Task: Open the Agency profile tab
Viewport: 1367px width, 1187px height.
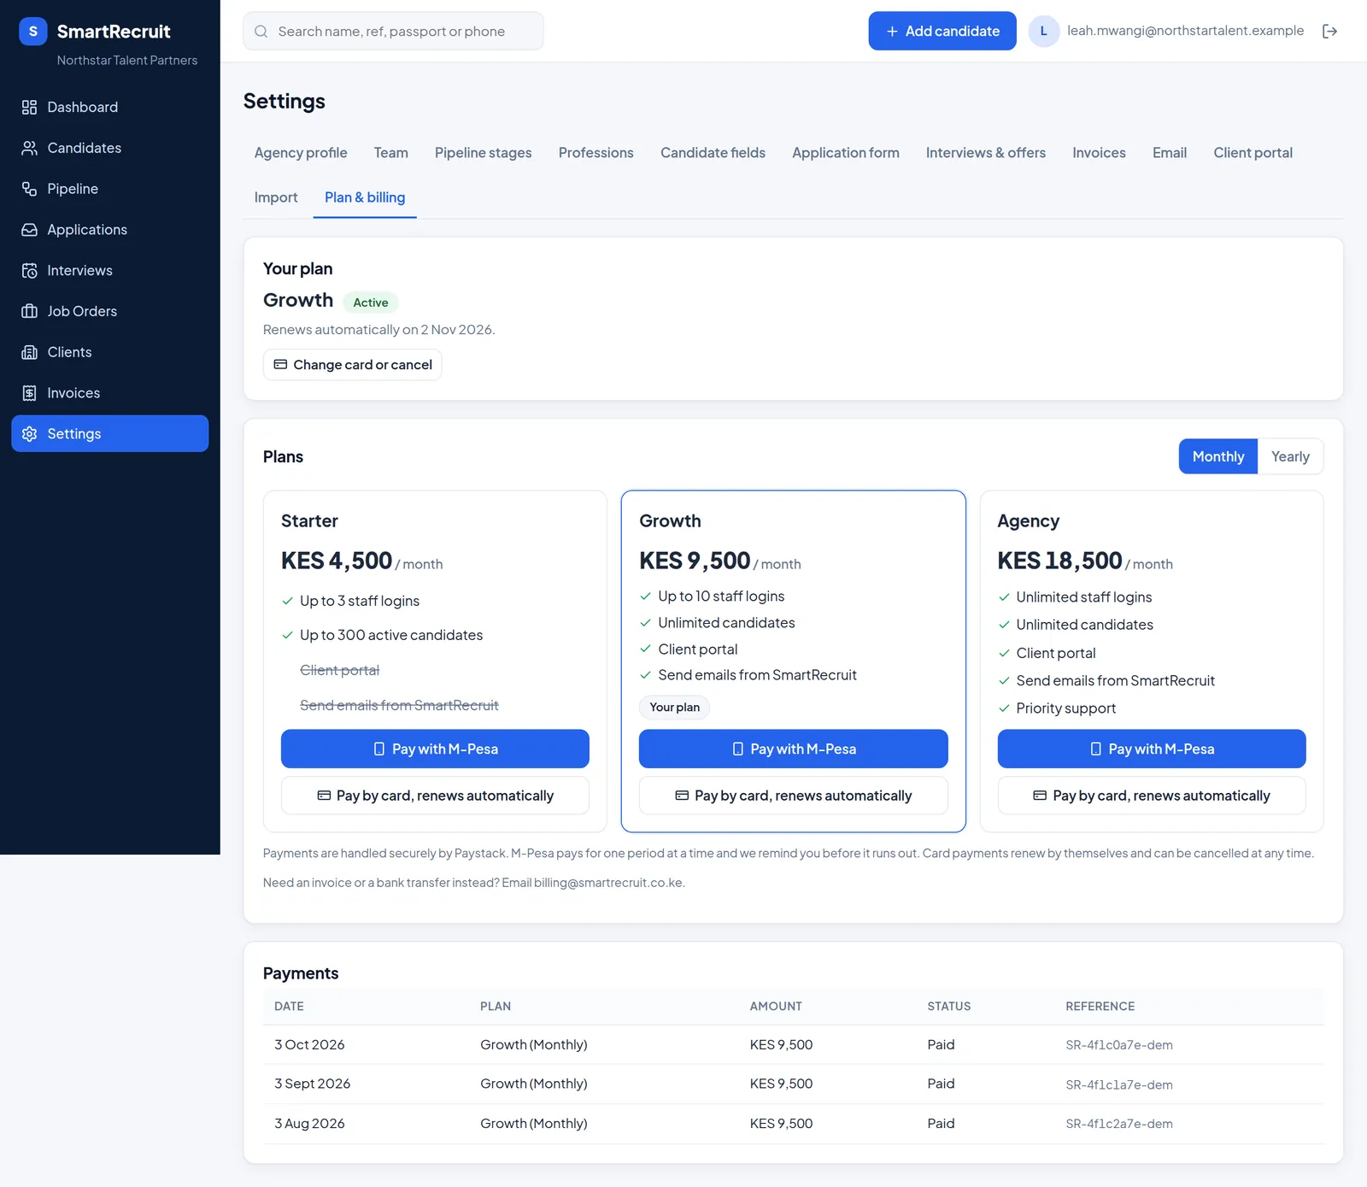Action: [x=301, y=153]
